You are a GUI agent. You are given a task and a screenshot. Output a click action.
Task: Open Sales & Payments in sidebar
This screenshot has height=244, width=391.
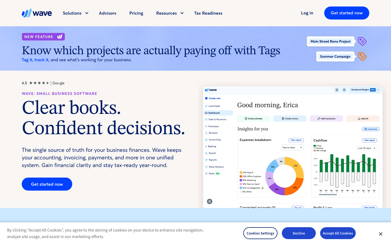pos(216,119)
